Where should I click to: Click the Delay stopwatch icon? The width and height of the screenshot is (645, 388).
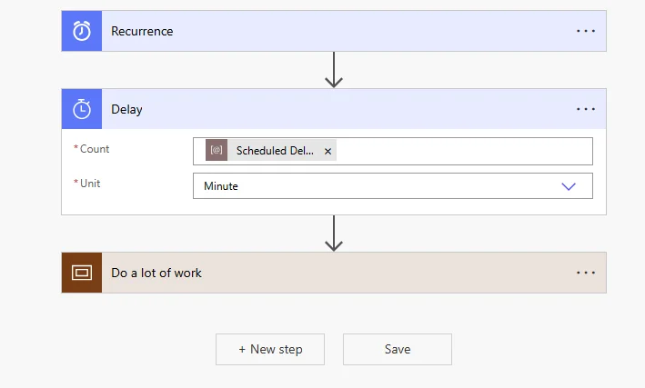click(x=82, y=109)
